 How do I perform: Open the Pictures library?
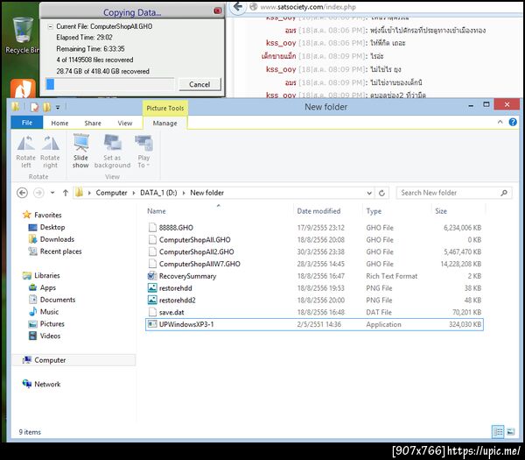point(52,323)
